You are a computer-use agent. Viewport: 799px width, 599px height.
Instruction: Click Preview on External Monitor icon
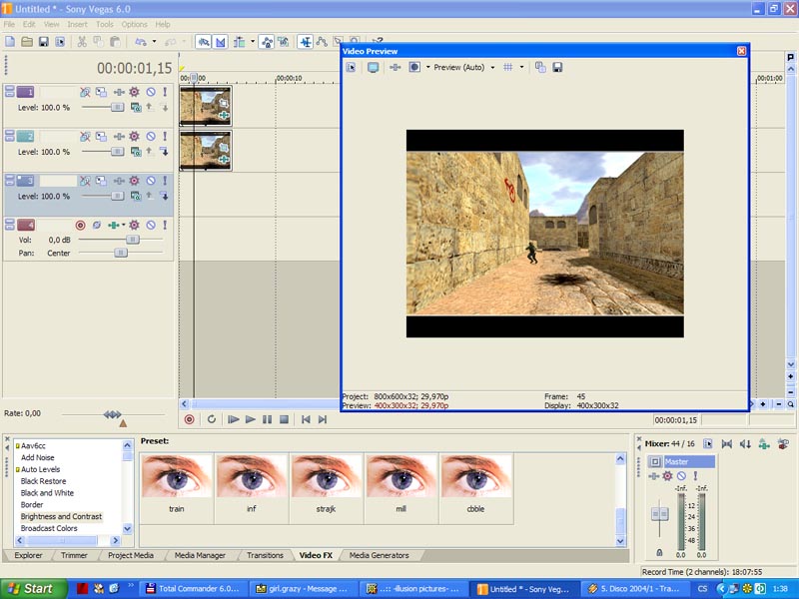(x=373, y=67)
